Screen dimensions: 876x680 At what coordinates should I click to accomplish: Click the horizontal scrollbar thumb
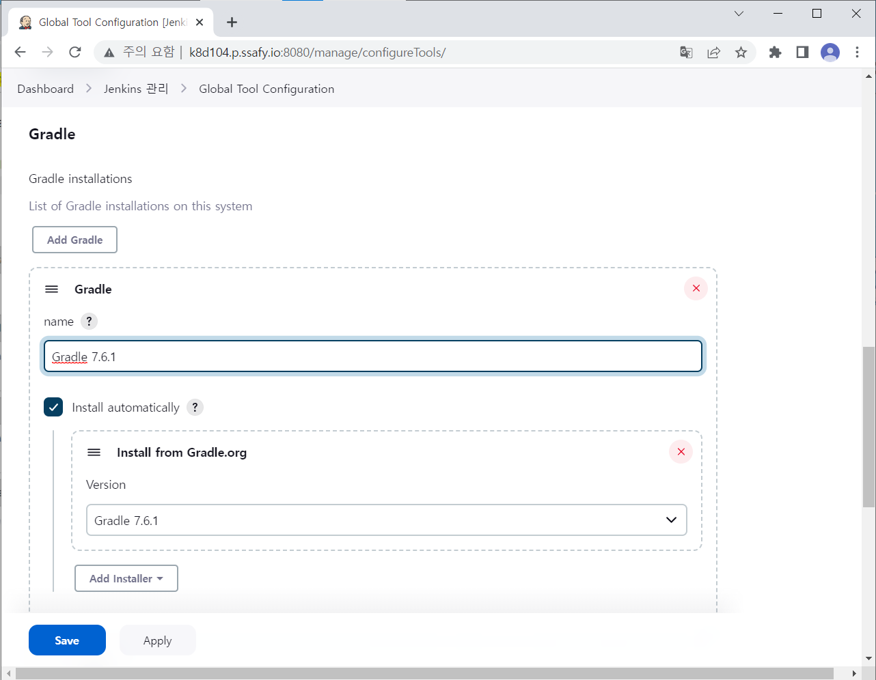[424, 674]
